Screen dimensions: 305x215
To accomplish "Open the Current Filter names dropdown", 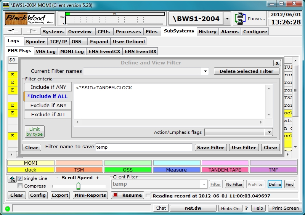I will tap(205, 71).
